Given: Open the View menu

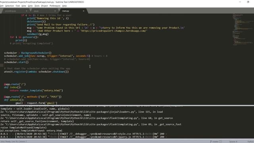Looking at the screenshot, I should tap(24, 6).
